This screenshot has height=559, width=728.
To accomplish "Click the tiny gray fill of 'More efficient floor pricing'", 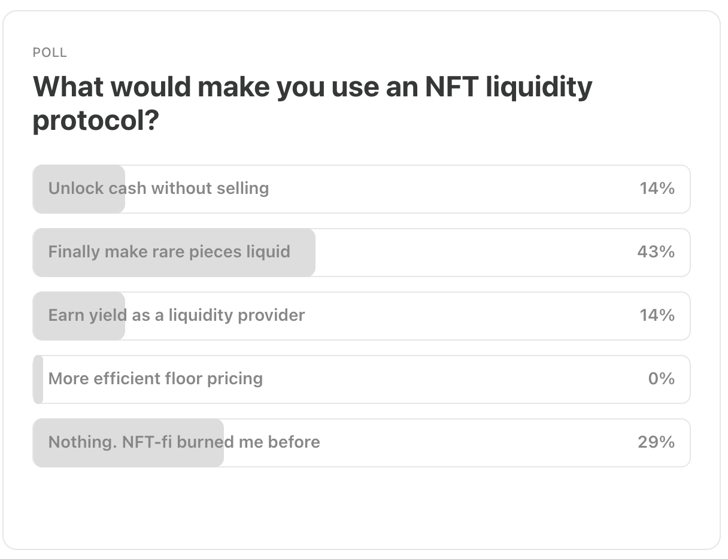I will tap(38, 379).
